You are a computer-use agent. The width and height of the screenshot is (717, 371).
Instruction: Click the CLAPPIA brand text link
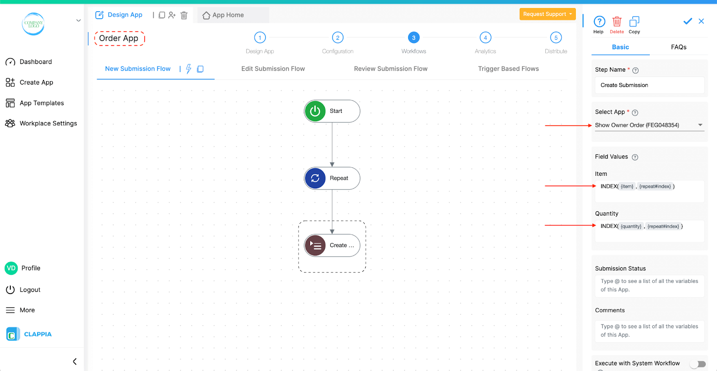(38, 334)
